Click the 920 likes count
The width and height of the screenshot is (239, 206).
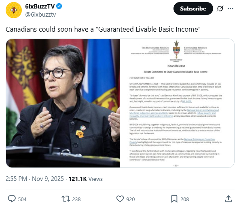[131, 199]
